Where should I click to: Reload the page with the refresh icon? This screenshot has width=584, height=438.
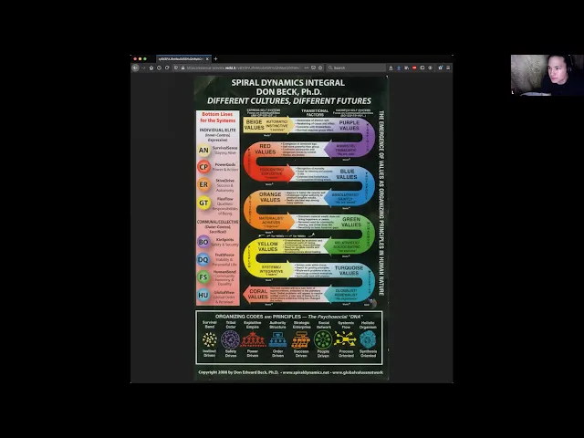[x=167, y=68]
